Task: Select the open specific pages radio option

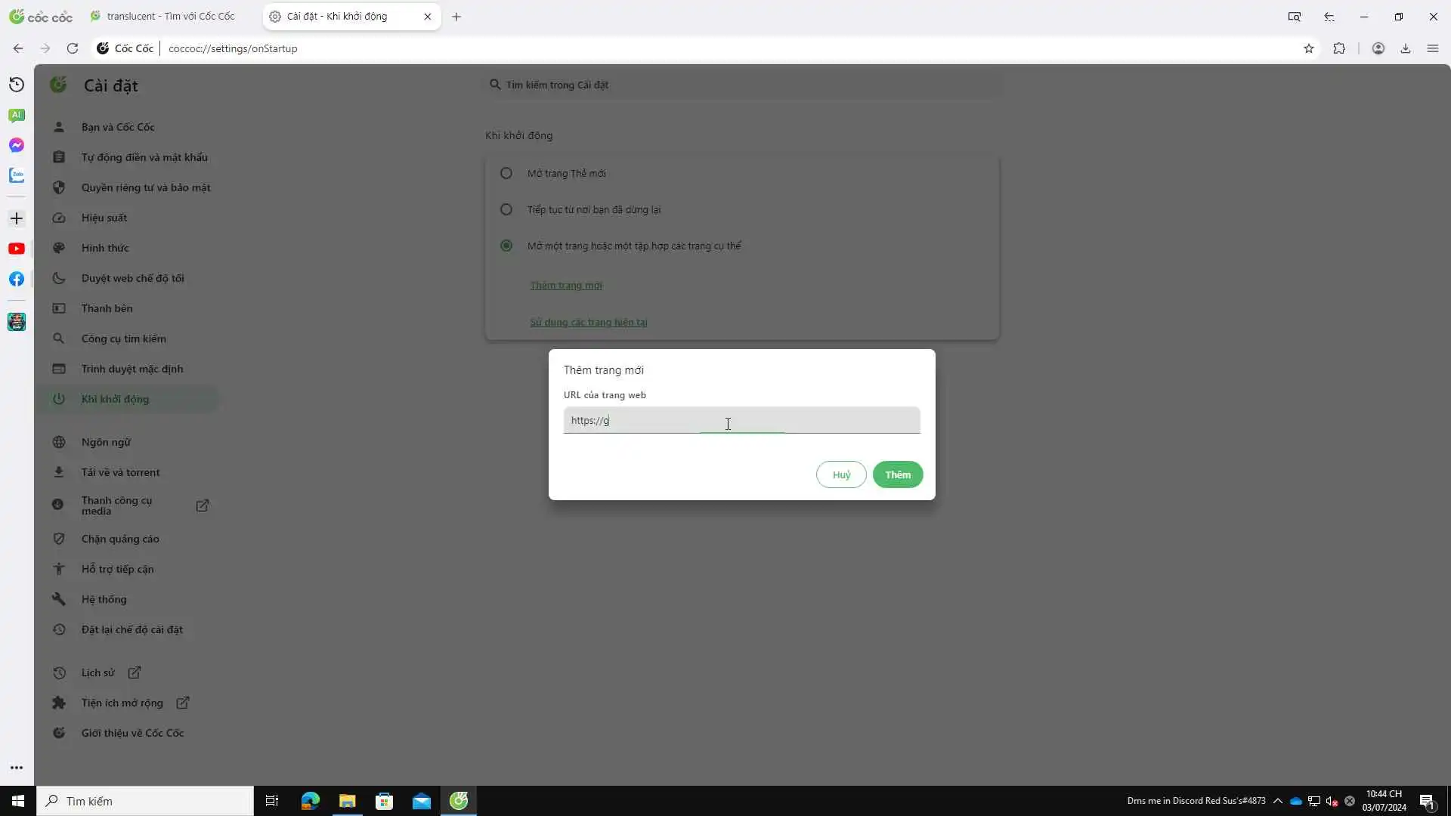Action: point(506,246)
